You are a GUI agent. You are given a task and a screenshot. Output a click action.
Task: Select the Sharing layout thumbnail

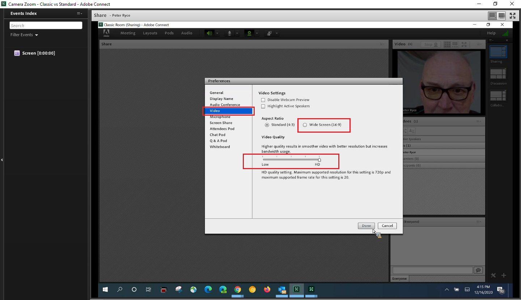pyautogui.click(x=498, y=52)
